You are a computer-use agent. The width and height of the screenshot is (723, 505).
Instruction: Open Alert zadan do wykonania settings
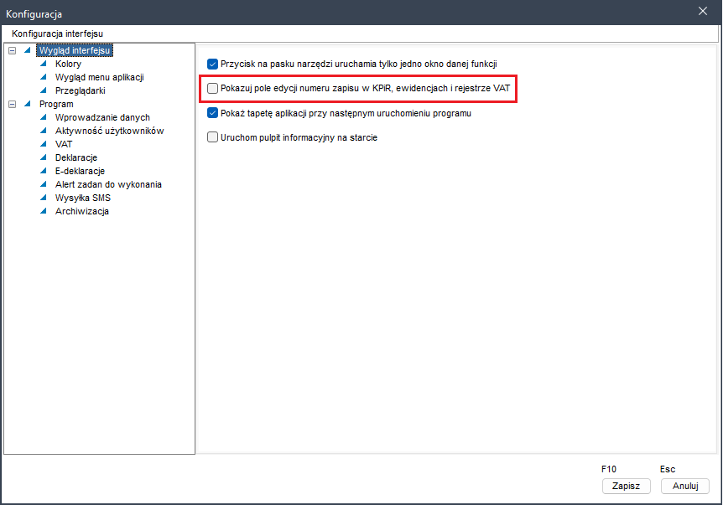(108, 184)
